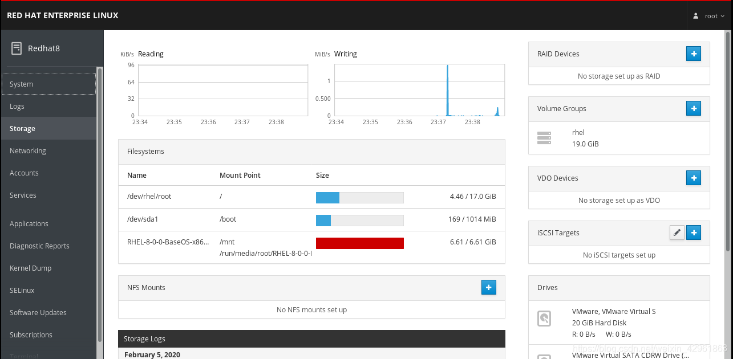Click the RED HAT ENTERPRISE LINUX title
Viewport: 733px width, 359px height.
63,16
